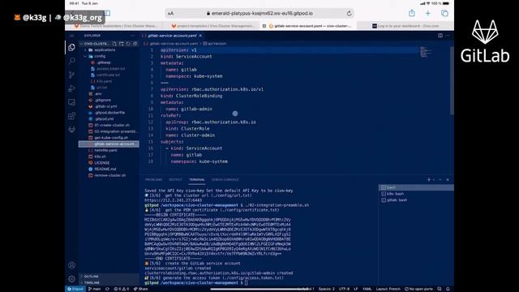Open a new Safari tab with plus

click(428, 13)
